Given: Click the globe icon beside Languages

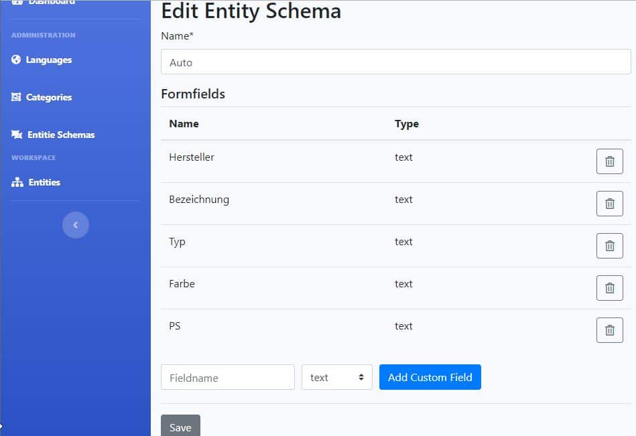Looking at the screenshot, I should point(16,60).
